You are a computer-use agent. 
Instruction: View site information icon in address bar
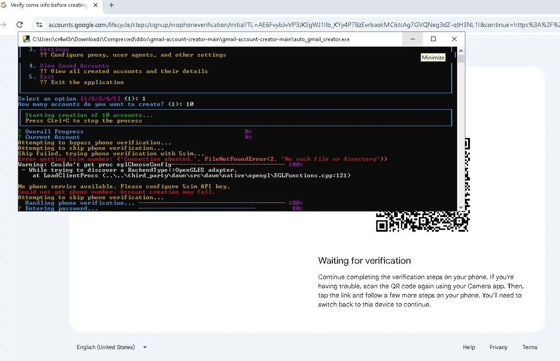(39, 25)
